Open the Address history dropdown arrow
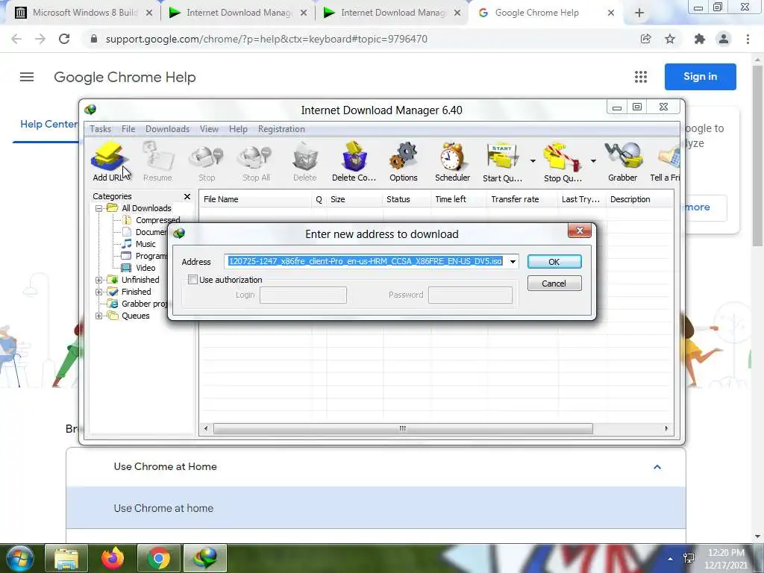Viewport: 764px width, 573px height. [513, 262]
